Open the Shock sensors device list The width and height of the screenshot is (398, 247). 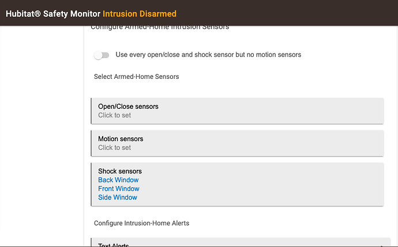tap(237, 184)
